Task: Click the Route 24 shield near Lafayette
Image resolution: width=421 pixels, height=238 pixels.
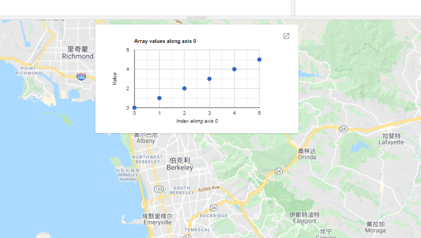Action: point(343,129)
